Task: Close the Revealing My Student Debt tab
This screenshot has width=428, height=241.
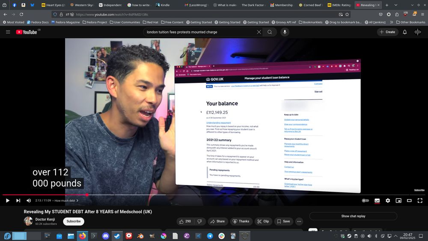Action: click(x=378, y=5)
